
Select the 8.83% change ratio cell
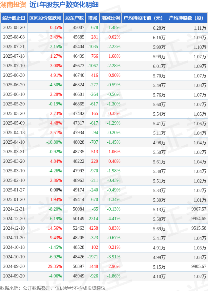(x=114, y=228)
